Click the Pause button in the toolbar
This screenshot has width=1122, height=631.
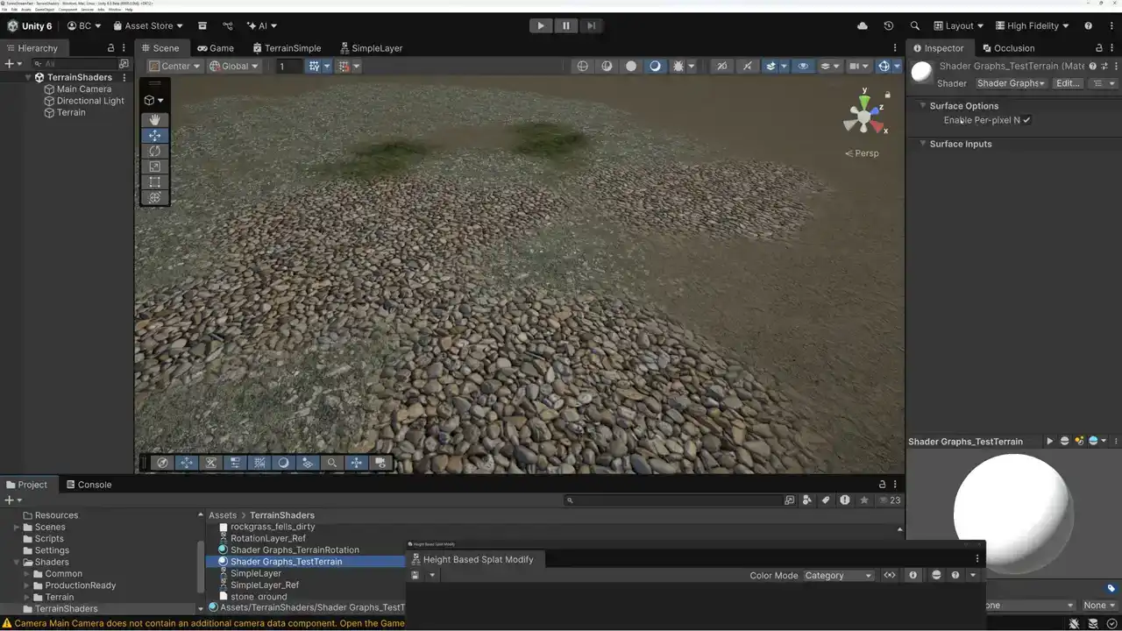[566, 25]
